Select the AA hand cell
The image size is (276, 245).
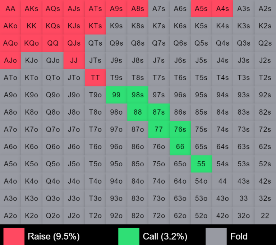click(x=10, y=9)
